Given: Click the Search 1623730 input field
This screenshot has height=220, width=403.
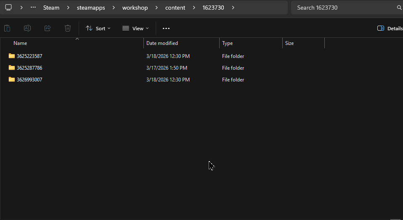Looking at the screenshot, I should 343,8.
